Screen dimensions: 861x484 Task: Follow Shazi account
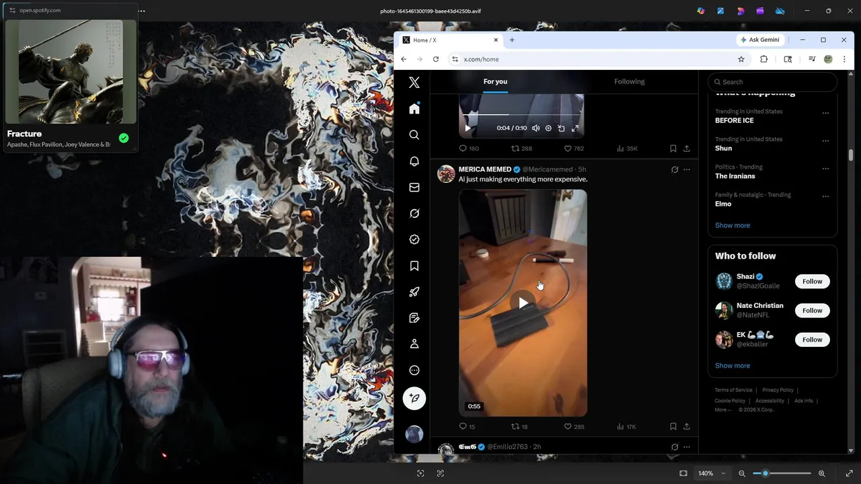(x=812, y=282)
